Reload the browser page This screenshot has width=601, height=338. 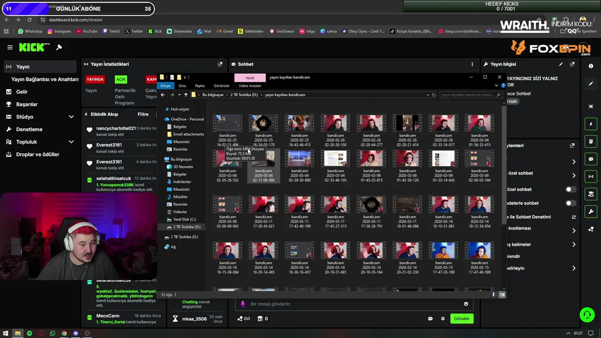(x=30, y=20)
